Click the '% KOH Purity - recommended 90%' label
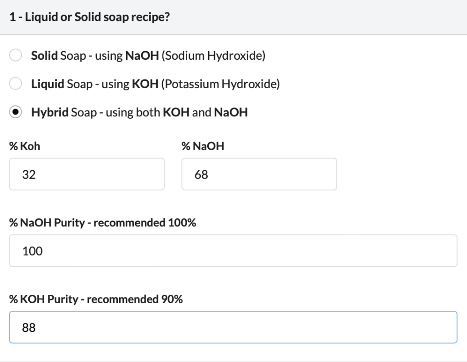The height and width of the screenshot is (362, 467). click(x=96, y=299)
